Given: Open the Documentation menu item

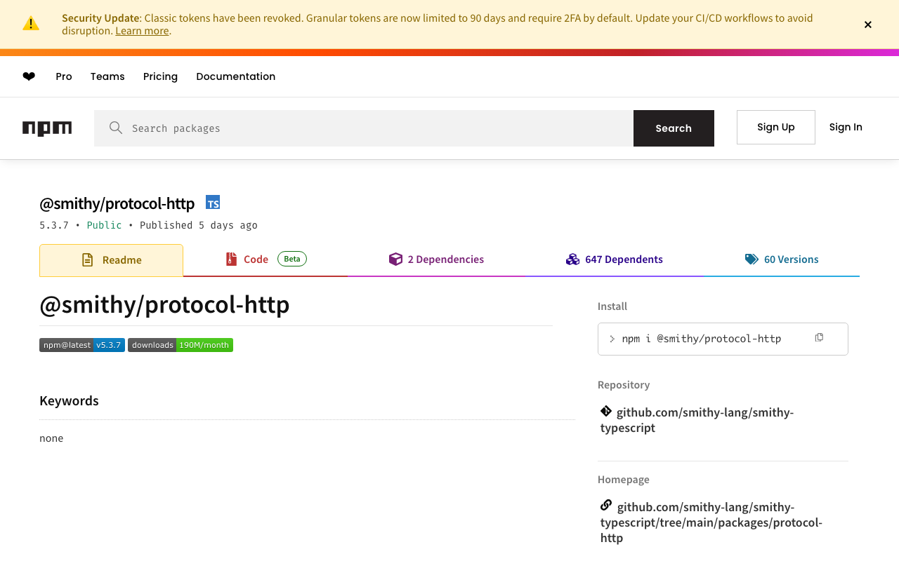Looking at the screenshot, I should pos(235,76).
